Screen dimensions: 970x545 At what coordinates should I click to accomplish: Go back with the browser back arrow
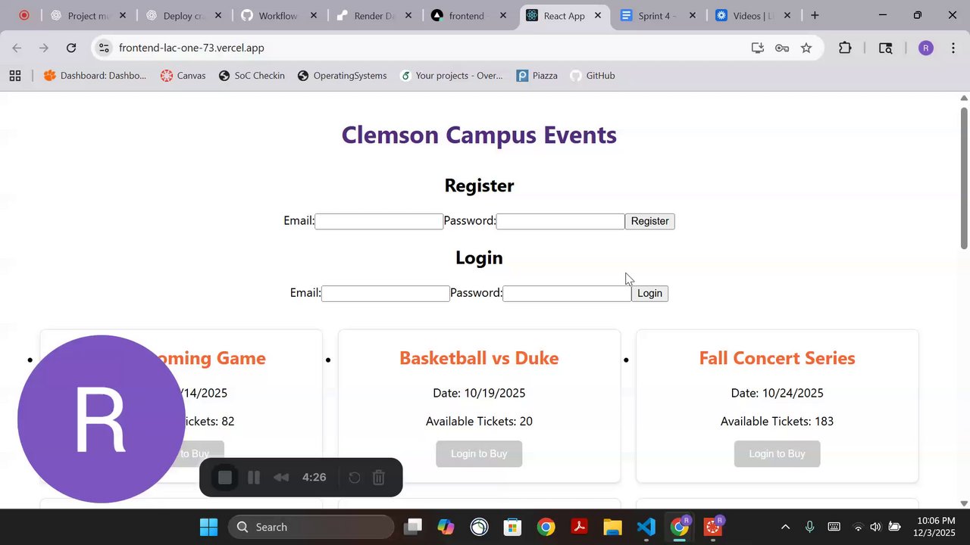17,48
